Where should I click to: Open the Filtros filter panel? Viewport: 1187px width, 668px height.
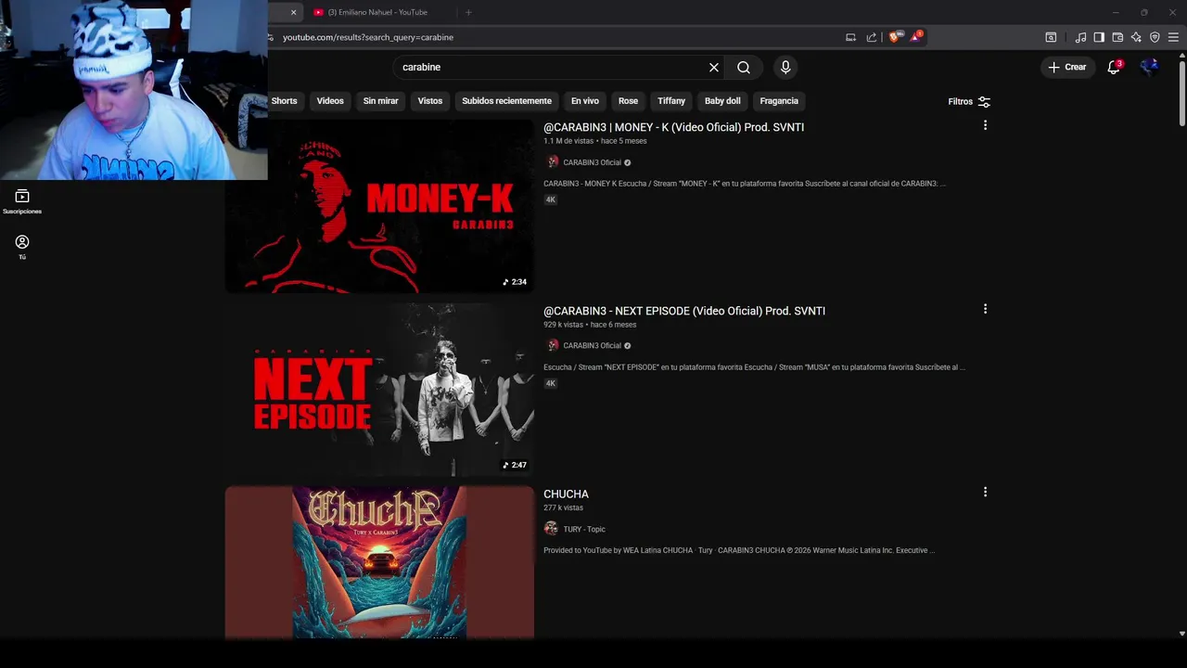[969, 101]
